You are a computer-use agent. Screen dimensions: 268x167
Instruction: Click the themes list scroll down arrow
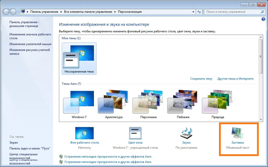pos(261,120)
